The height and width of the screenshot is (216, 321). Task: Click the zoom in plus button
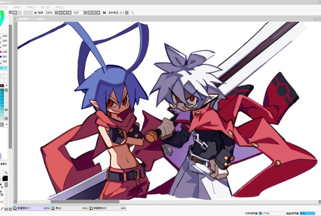65,13
